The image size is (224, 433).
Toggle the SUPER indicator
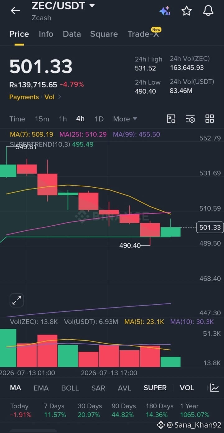click(155, 388)
